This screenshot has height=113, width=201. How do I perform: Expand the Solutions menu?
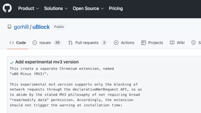56,8
